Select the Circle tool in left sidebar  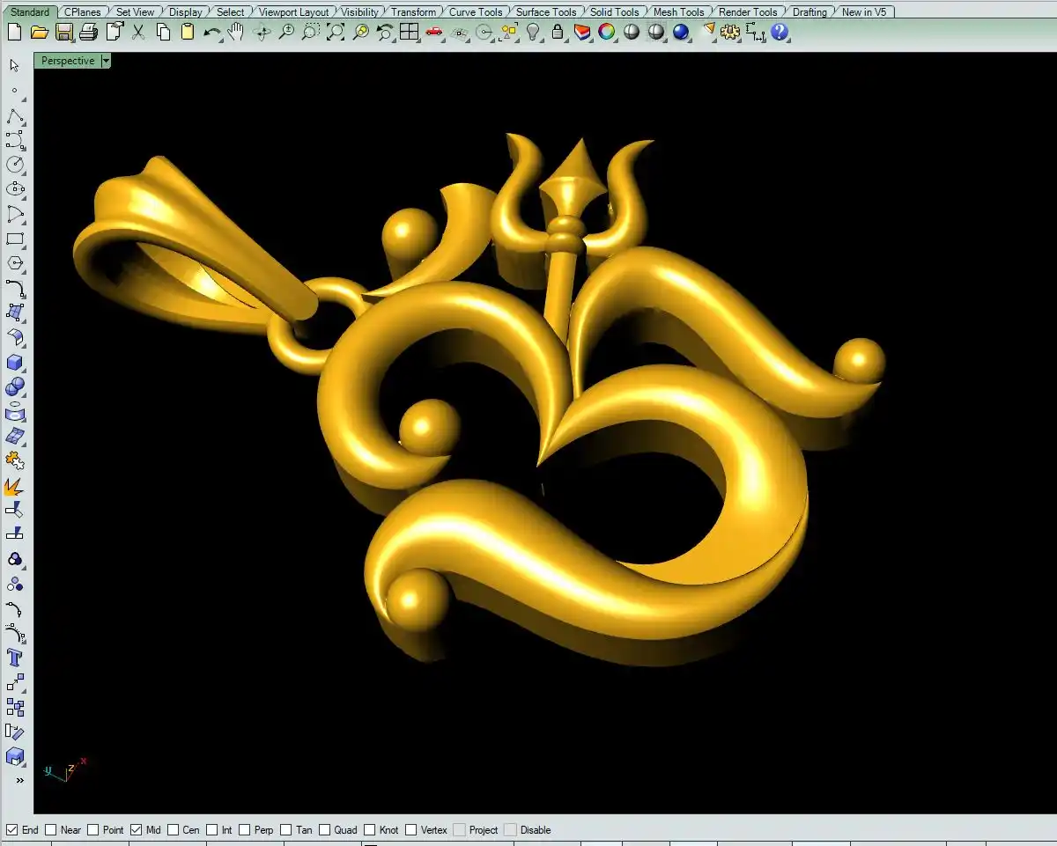click(x=15, y=165)
